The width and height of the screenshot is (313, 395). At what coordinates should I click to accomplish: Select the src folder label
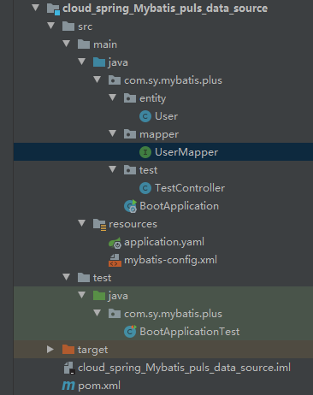[x=85, y=27]
